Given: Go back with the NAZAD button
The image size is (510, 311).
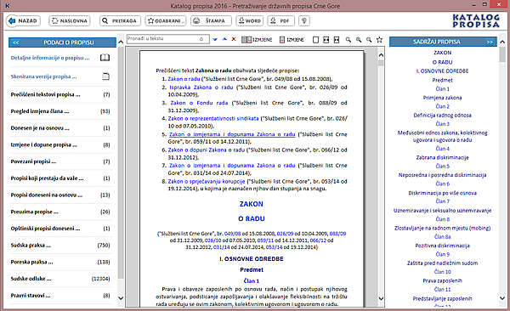Looking at the screenshot, I should coord(23,21).
